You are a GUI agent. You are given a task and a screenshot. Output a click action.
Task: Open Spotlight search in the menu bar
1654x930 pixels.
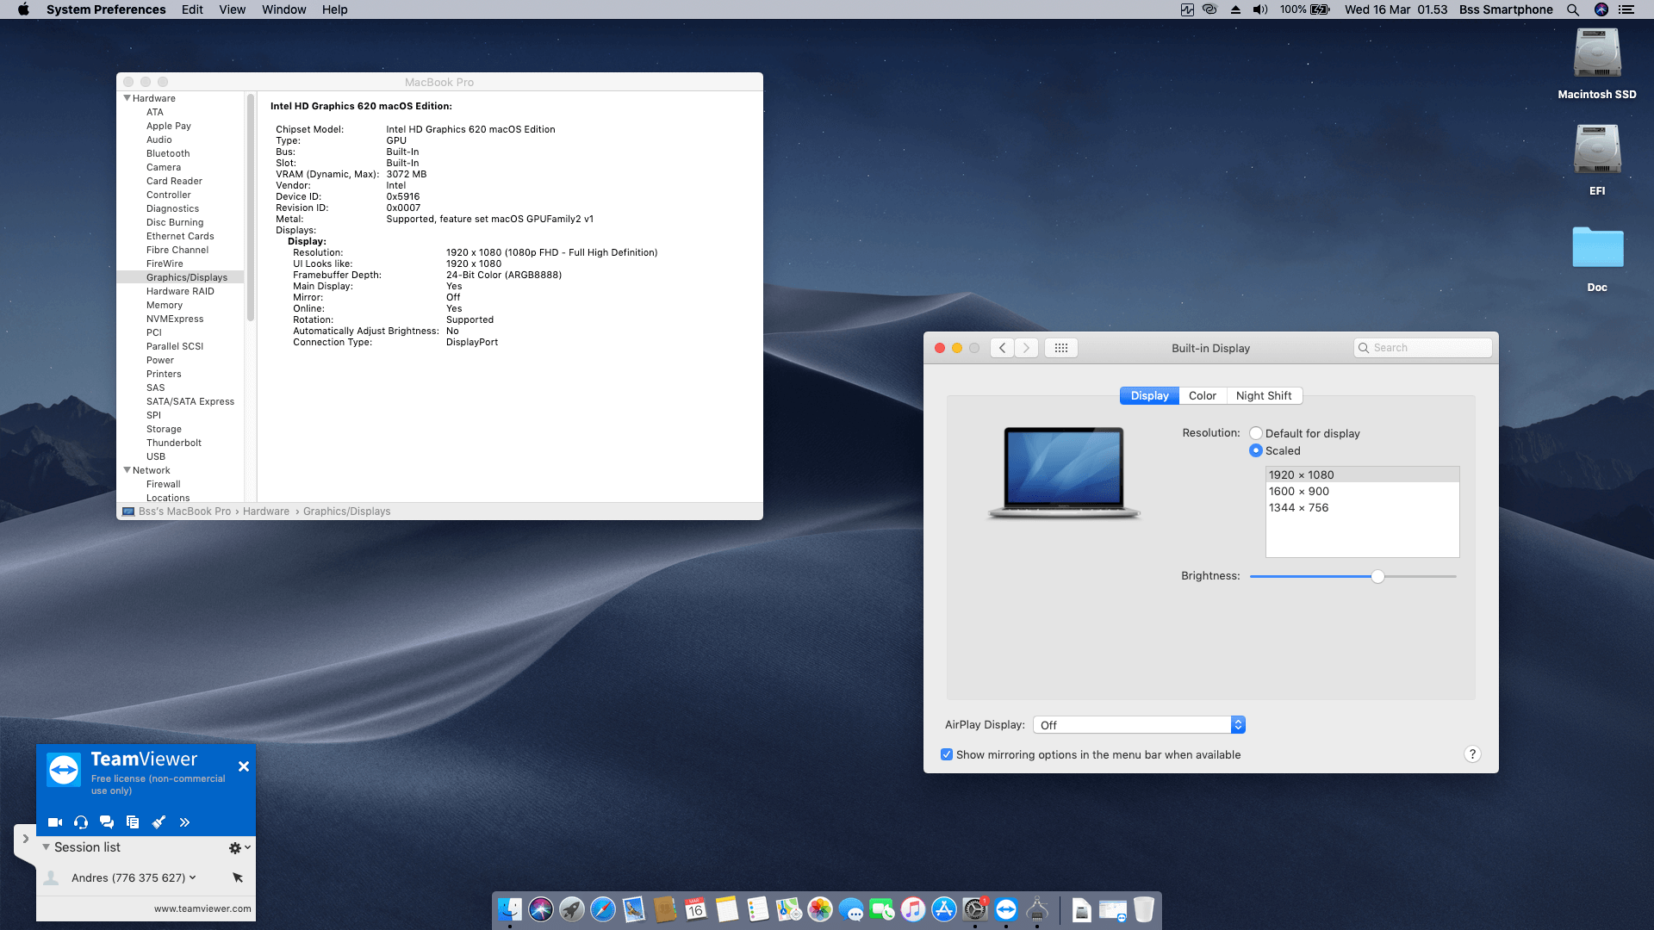pyautogui.click(x=1572, y=9)
